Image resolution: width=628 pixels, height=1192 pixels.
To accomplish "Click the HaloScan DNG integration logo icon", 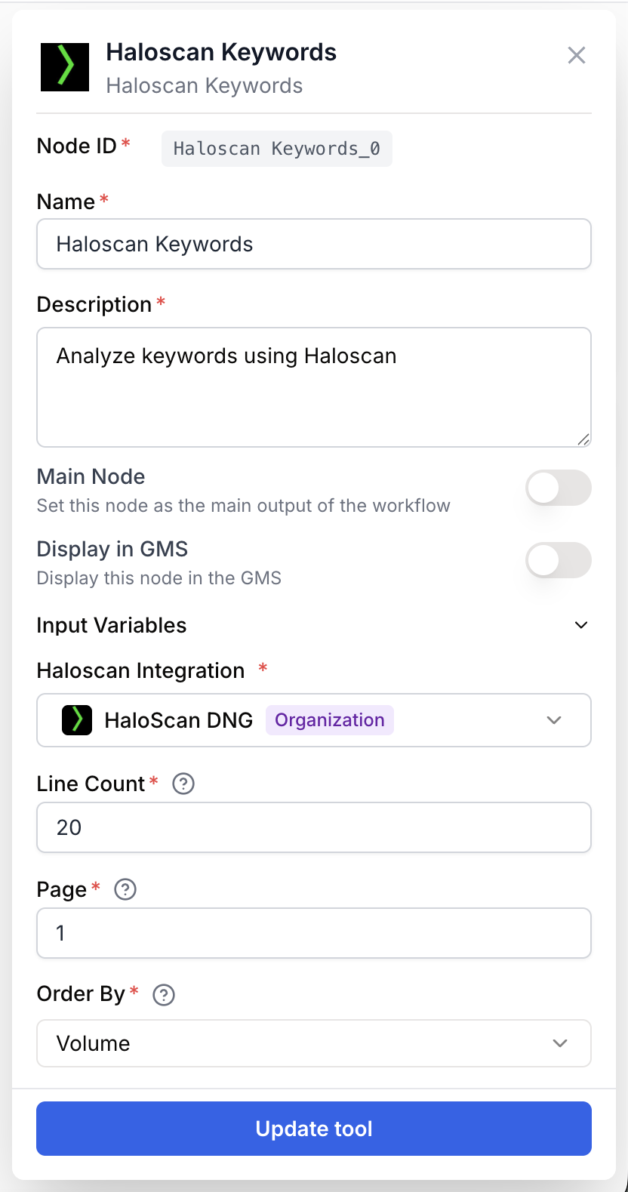I will click(77, 720).
